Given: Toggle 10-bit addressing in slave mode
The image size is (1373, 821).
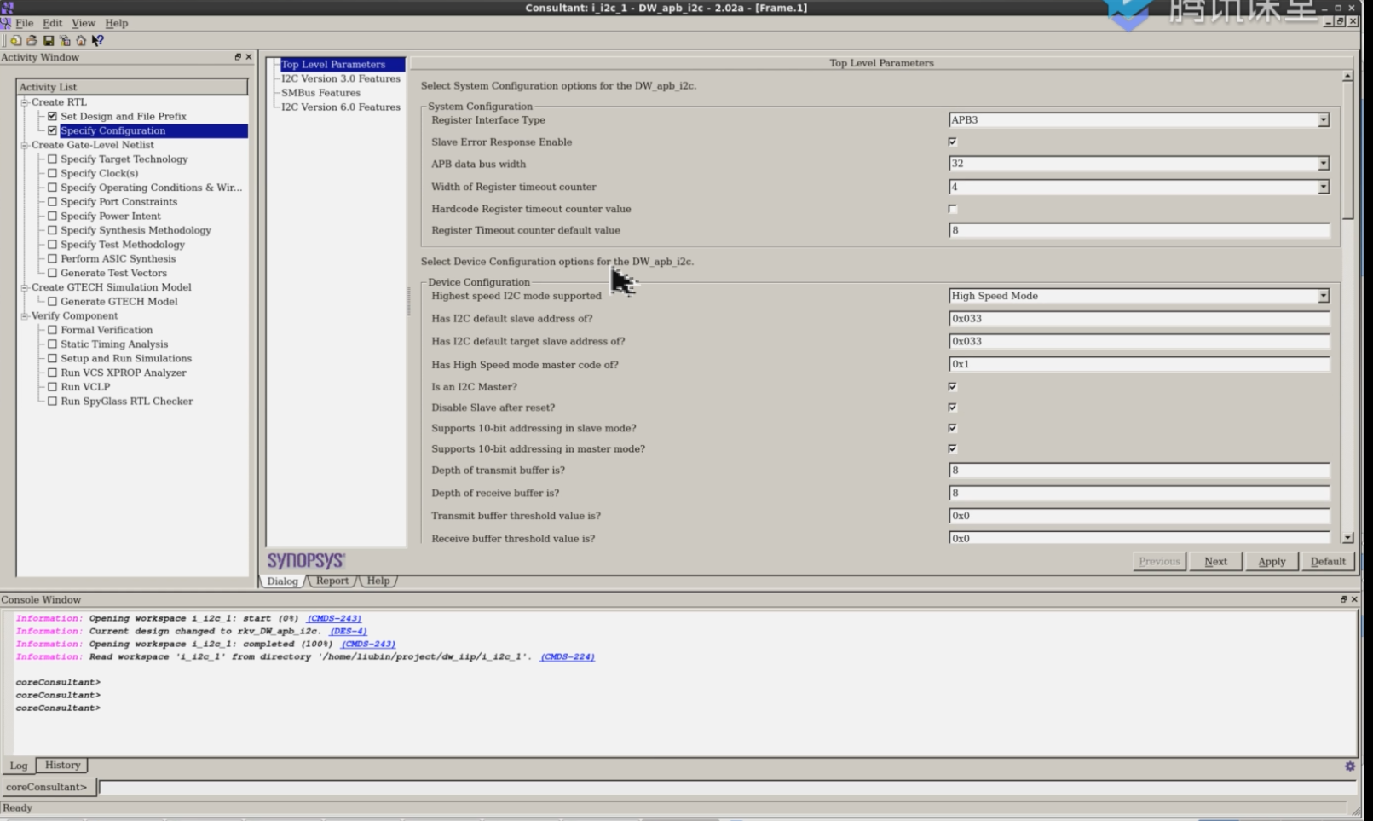Looking at the screenshot, I should [953, 428].
